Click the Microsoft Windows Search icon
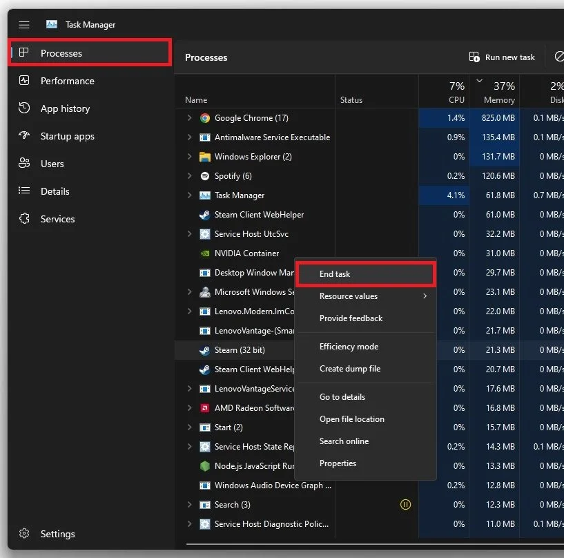This screenshot has height=558, width=564. (205, 291)
